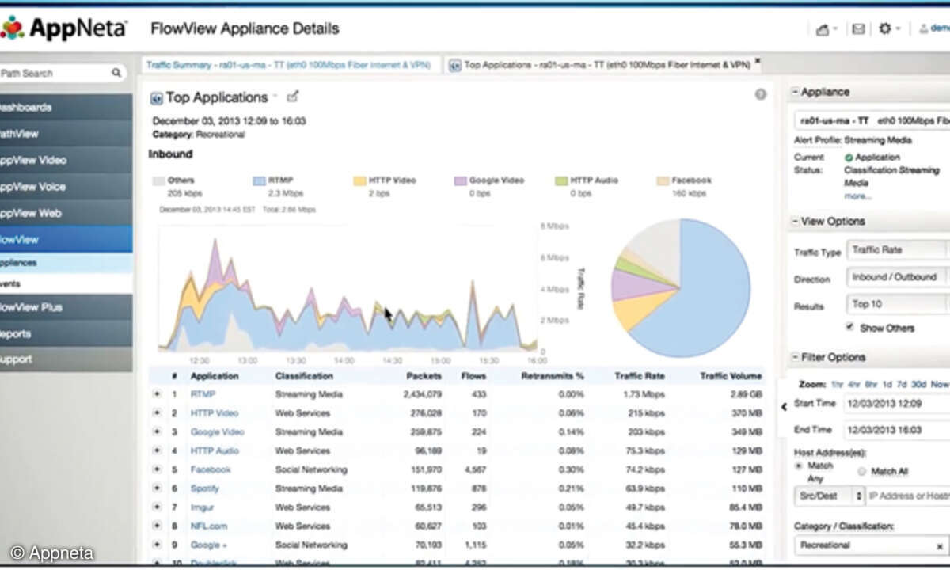Open the AppView Web sidebar menu
This screenshot has width=950, height=570.
pos(66,213)
